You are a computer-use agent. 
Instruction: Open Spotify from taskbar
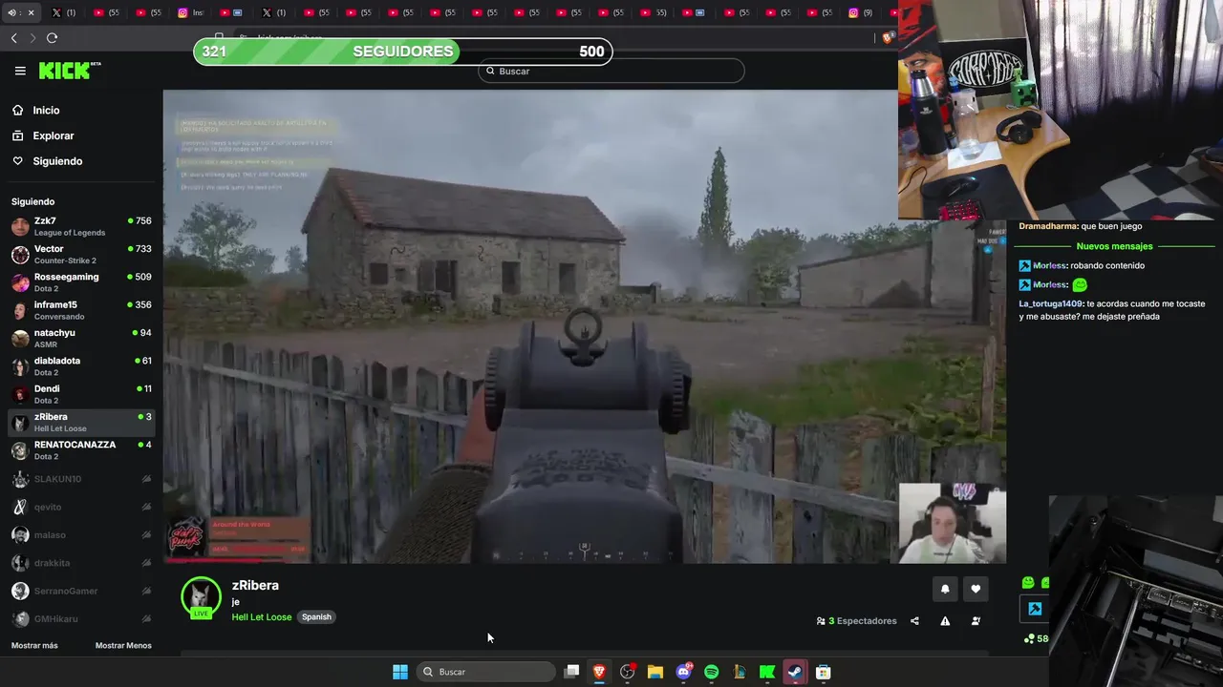(x=711, y=672)
